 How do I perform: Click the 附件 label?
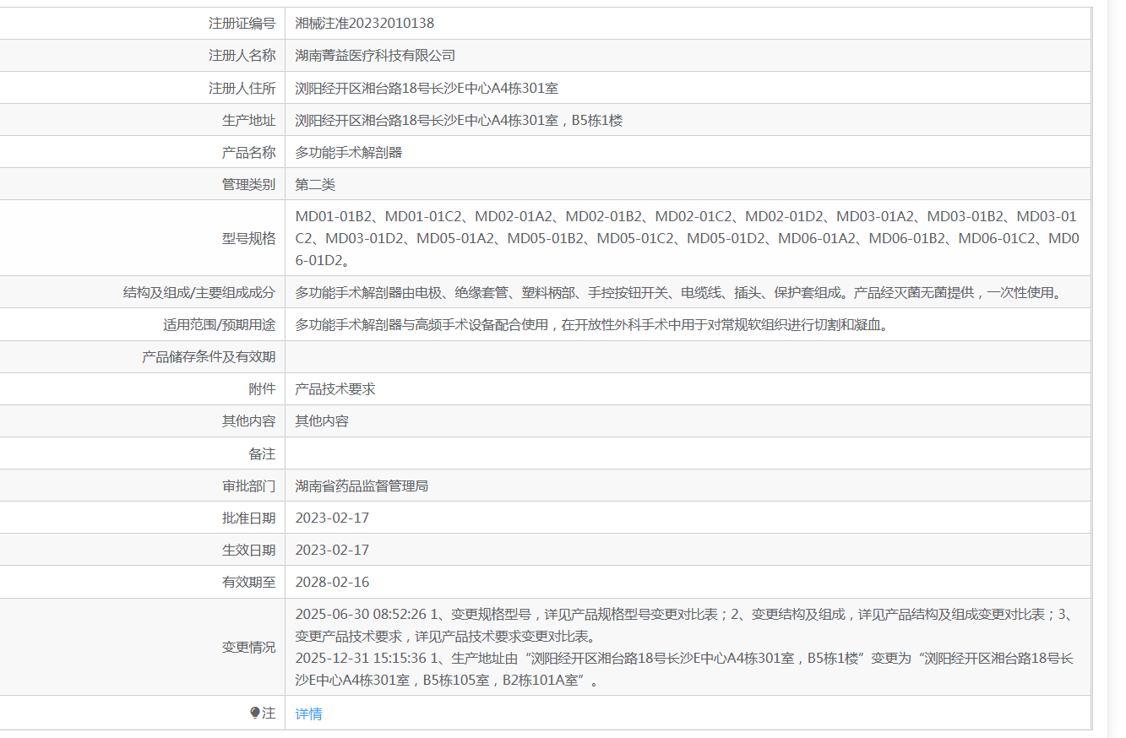(263, 388)
